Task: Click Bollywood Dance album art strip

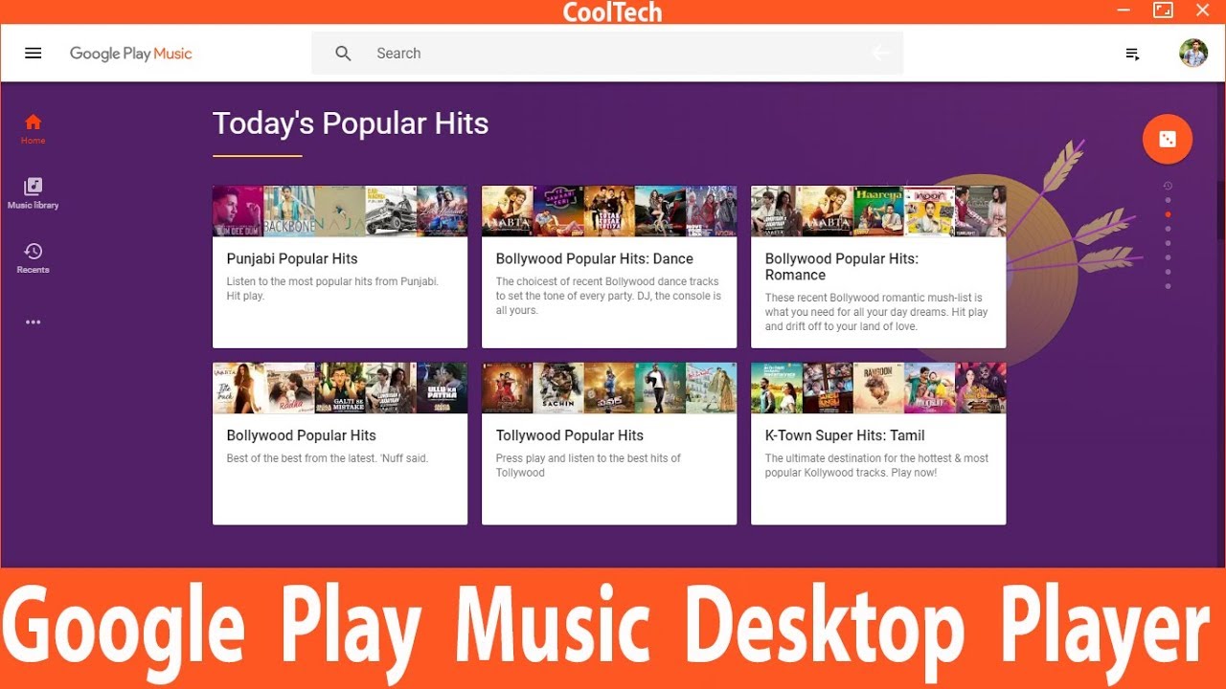Action: (x=609, y=211)
